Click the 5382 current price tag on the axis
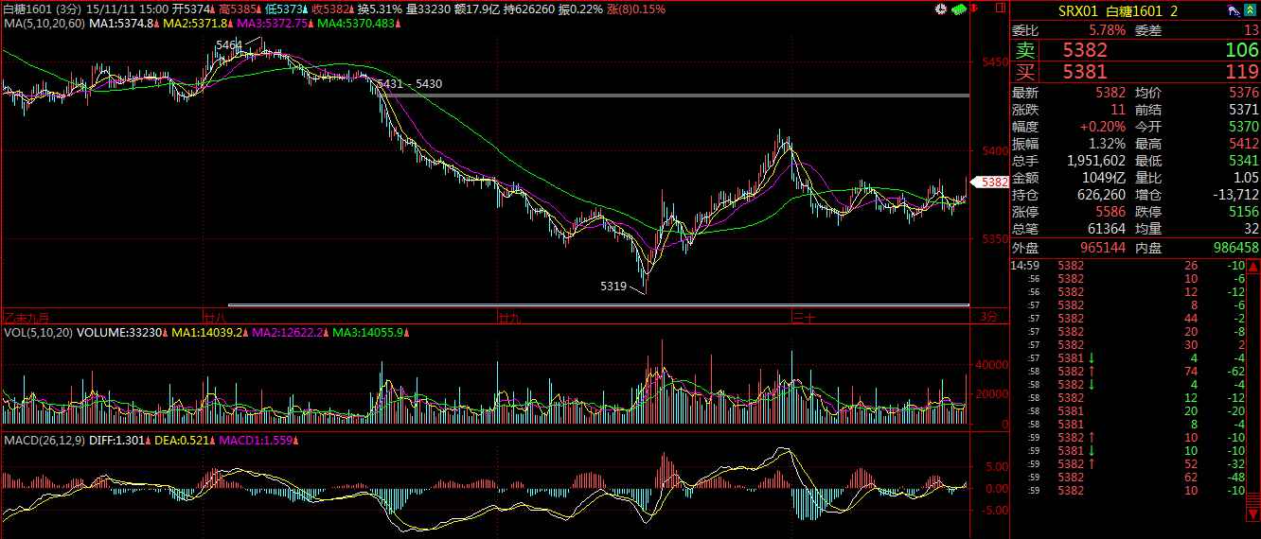Screen dimensions: 1261x539 992,182
